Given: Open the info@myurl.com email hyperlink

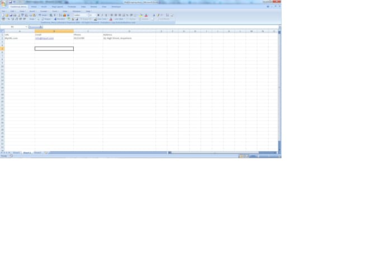Looking at the screenshot, I should (x=44, y=38).
